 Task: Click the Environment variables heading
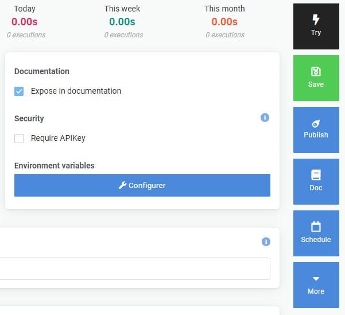55,166
